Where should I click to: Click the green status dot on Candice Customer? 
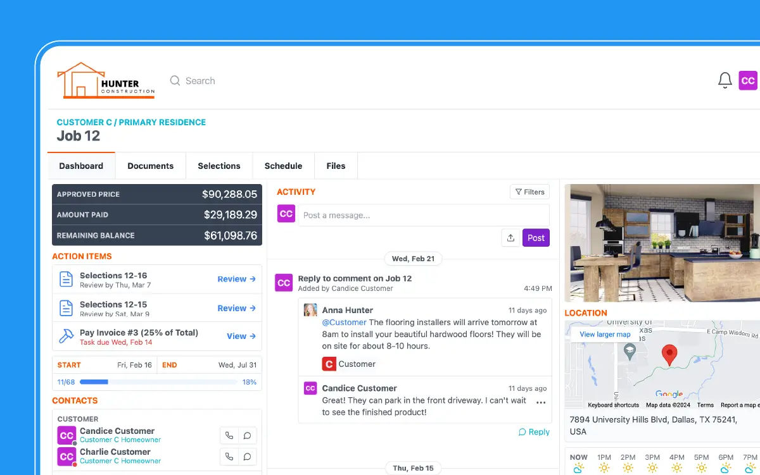(73, 442)
